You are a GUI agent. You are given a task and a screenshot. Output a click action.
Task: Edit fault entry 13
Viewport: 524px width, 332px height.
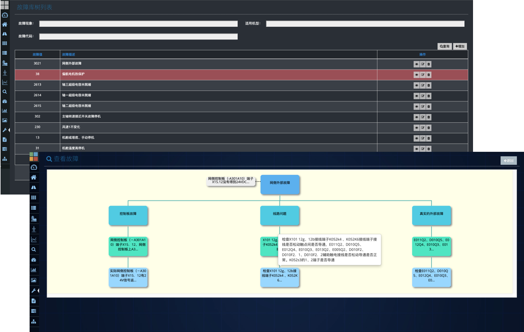(423, 138)
